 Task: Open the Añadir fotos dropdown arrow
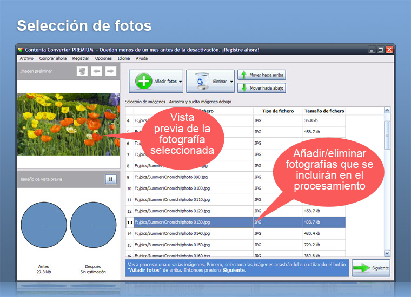click(x=180, y=82)
